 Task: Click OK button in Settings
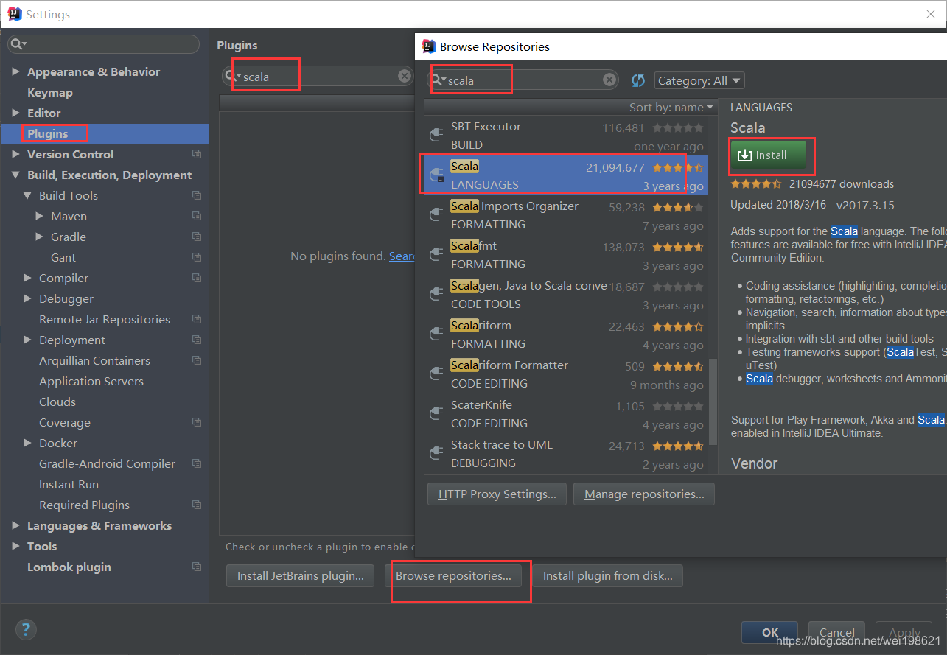pyautogui.click(x=769, y=632)
